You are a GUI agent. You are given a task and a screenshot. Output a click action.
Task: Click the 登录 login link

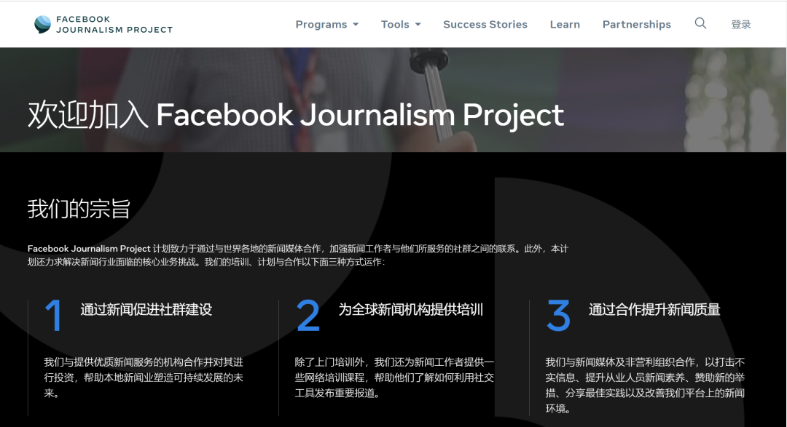point(741,25)
